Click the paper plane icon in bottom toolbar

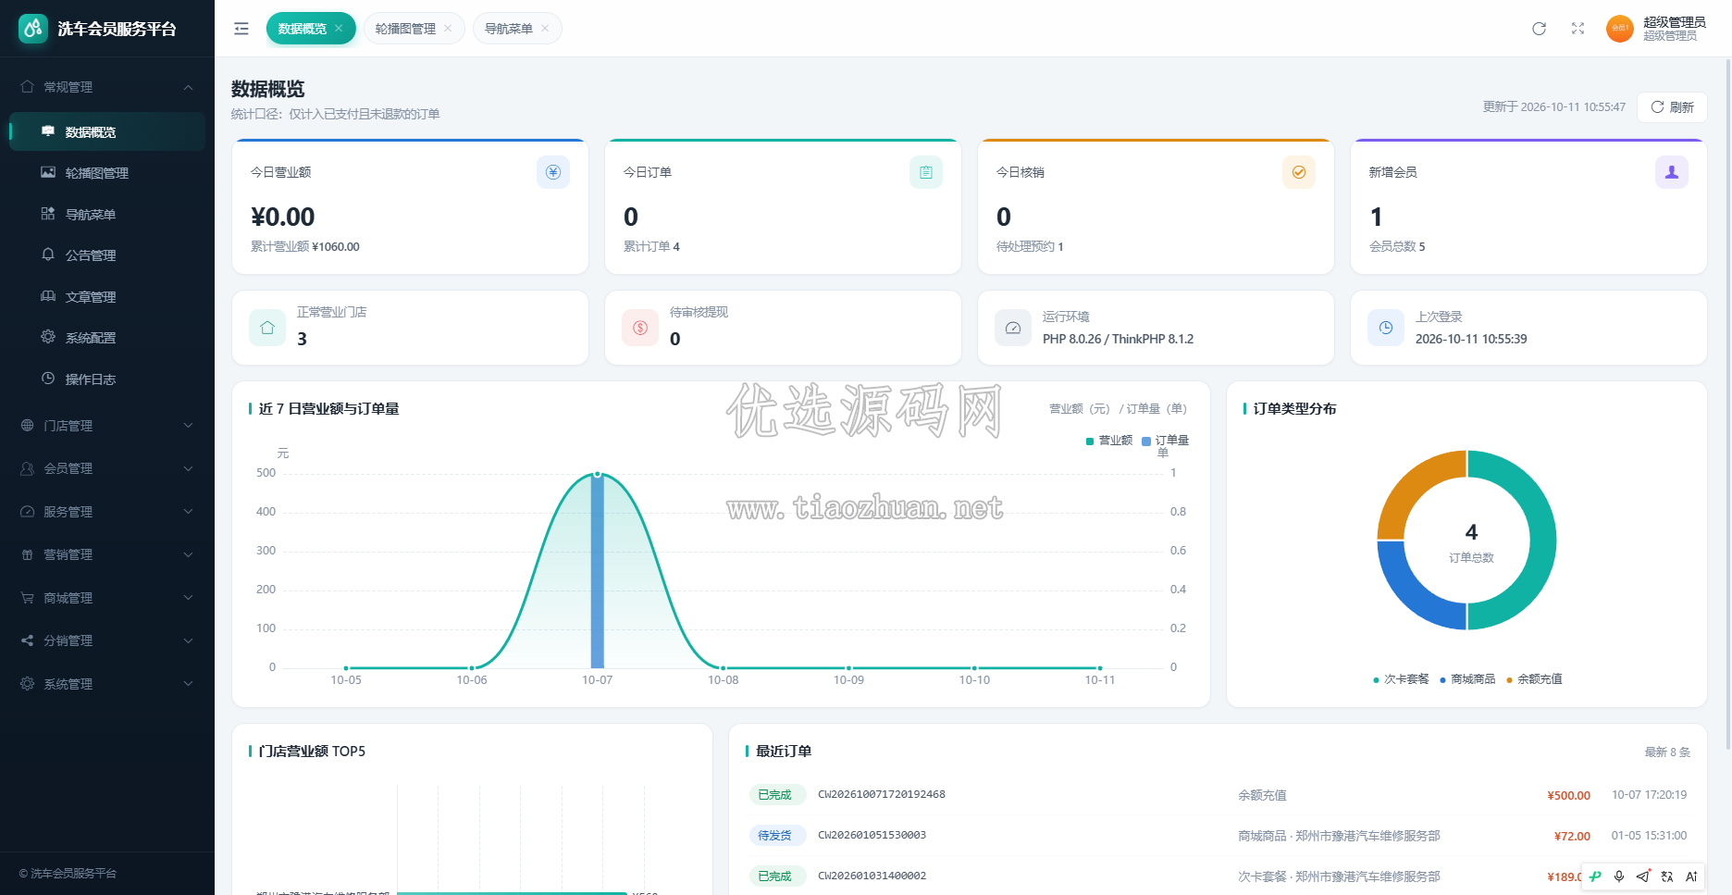click(x=1643, y=876)
